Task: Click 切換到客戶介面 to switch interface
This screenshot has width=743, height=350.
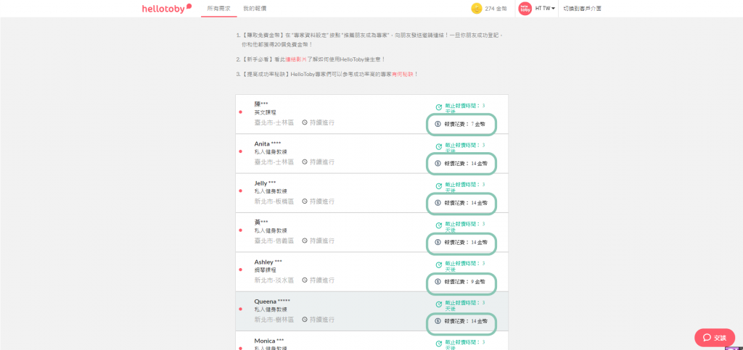Action: pos(582,9)
